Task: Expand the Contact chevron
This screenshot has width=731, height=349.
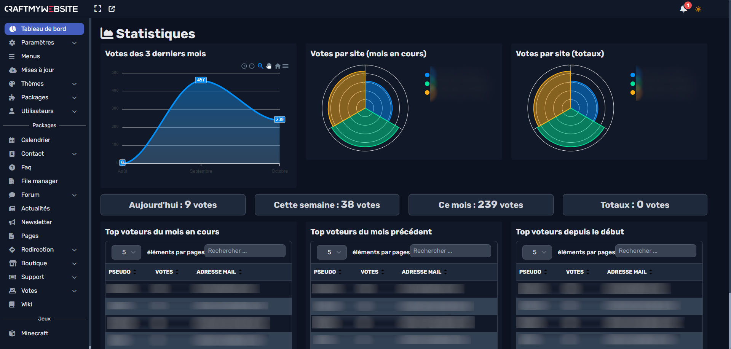Action: click(x=75, y=154)
